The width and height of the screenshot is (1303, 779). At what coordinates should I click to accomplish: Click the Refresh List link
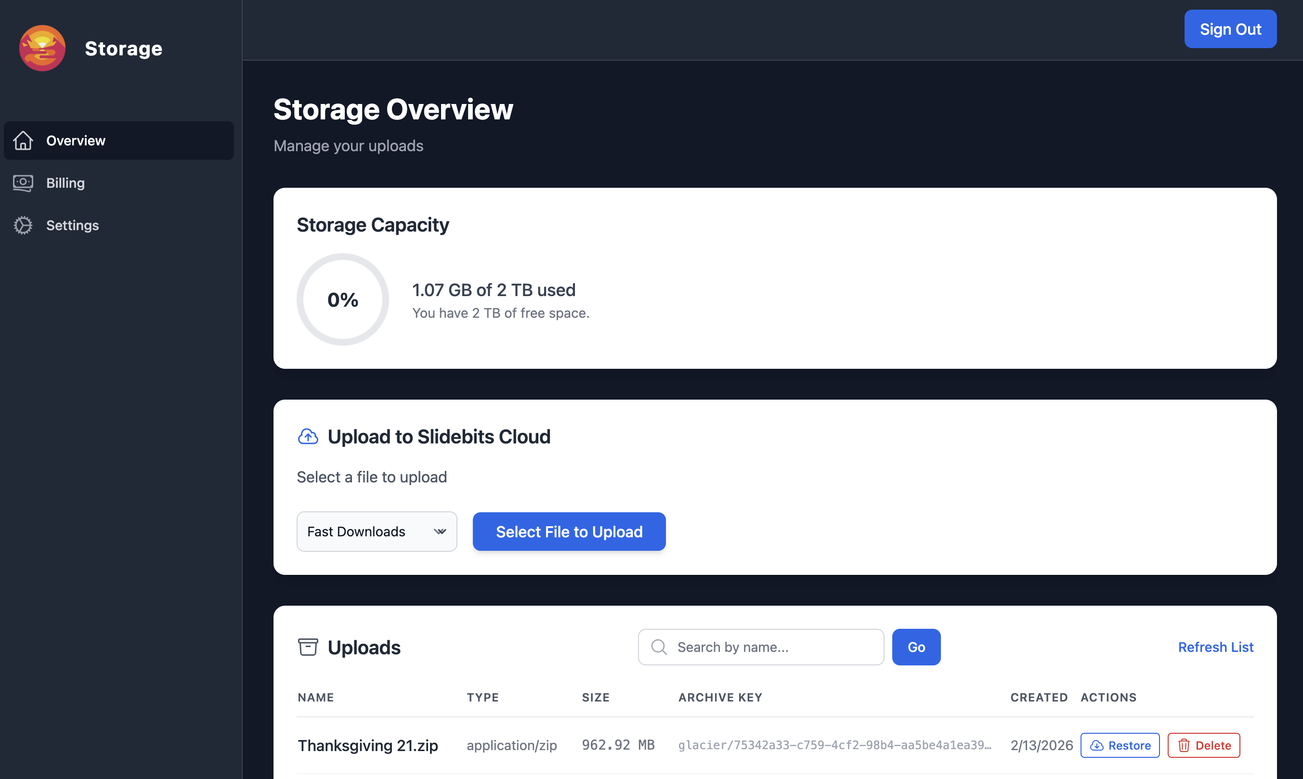pos(1215,647)
